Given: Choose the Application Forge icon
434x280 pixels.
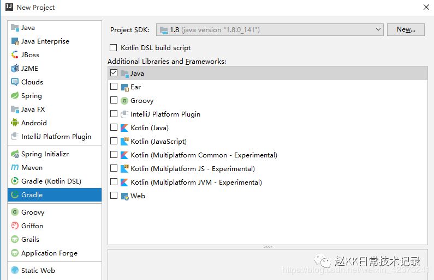Looking at the screenshot, I should click(15, 253).
